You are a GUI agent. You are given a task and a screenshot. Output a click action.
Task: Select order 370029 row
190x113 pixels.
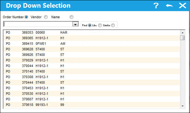tap(92, 60)
